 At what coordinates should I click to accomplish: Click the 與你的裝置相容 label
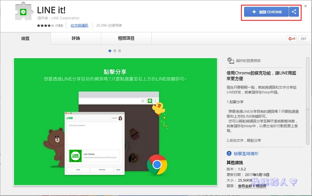pos(248,61)
